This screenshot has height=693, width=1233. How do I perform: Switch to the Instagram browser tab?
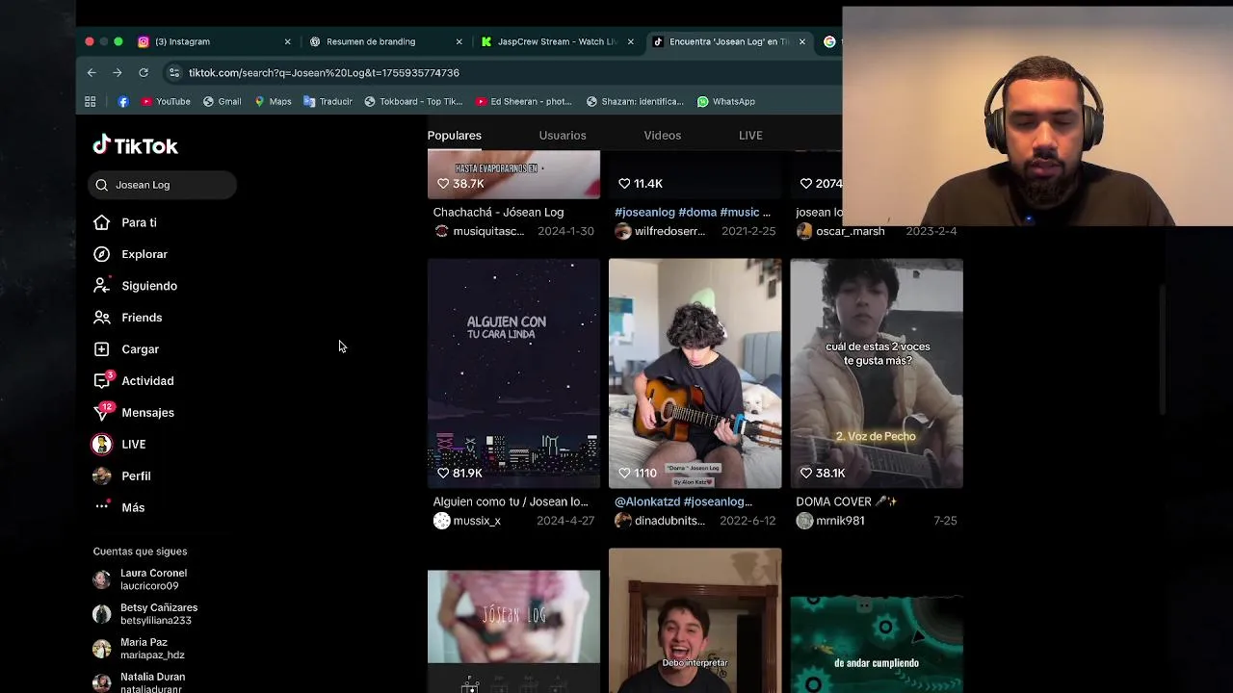tap(212, 41)
